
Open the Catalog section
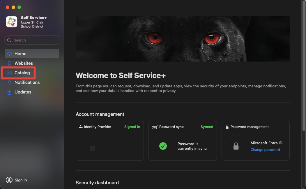click(x=22, y=73)
